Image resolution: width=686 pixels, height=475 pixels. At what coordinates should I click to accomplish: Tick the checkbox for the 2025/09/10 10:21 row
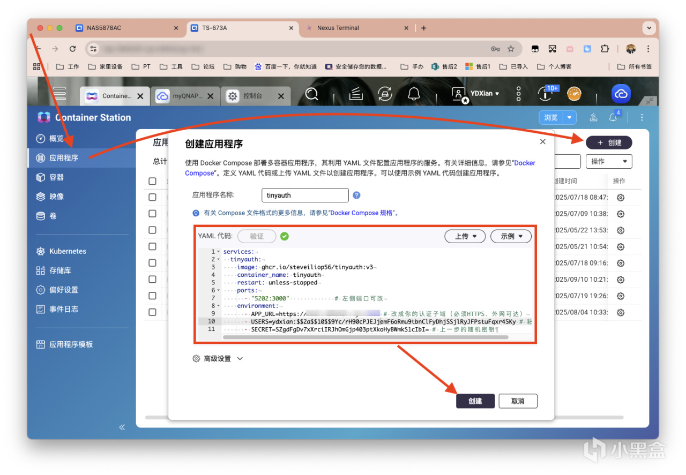click(152, 280)
